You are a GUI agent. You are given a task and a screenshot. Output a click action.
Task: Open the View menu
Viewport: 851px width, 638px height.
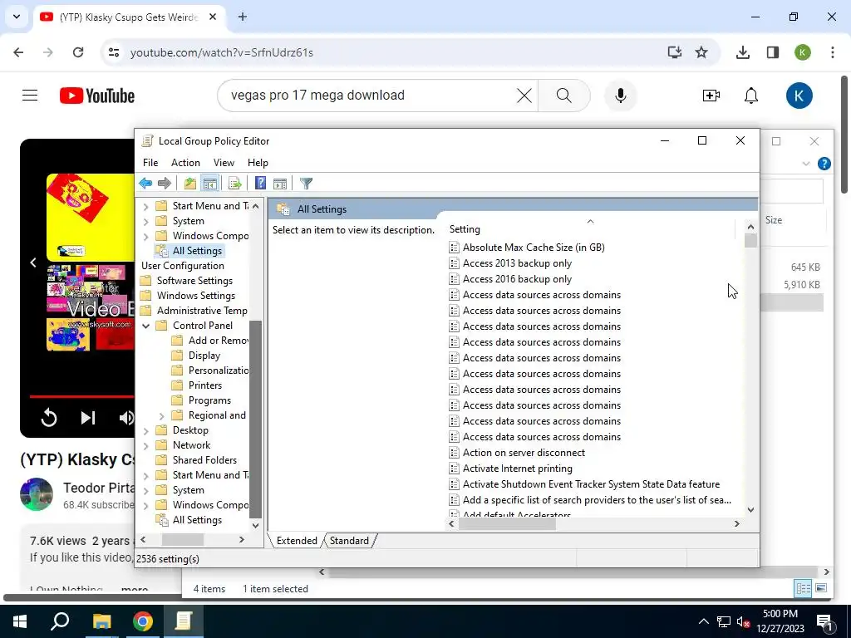point(224,163)
